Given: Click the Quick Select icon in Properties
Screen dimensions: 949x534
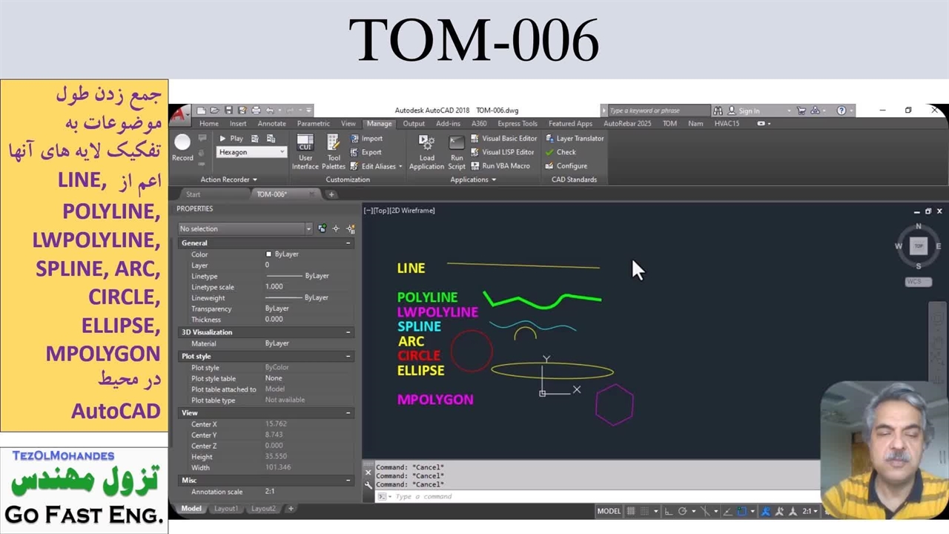Looking at the screenshot, I should pyautogui.click(x=336, y=228).
